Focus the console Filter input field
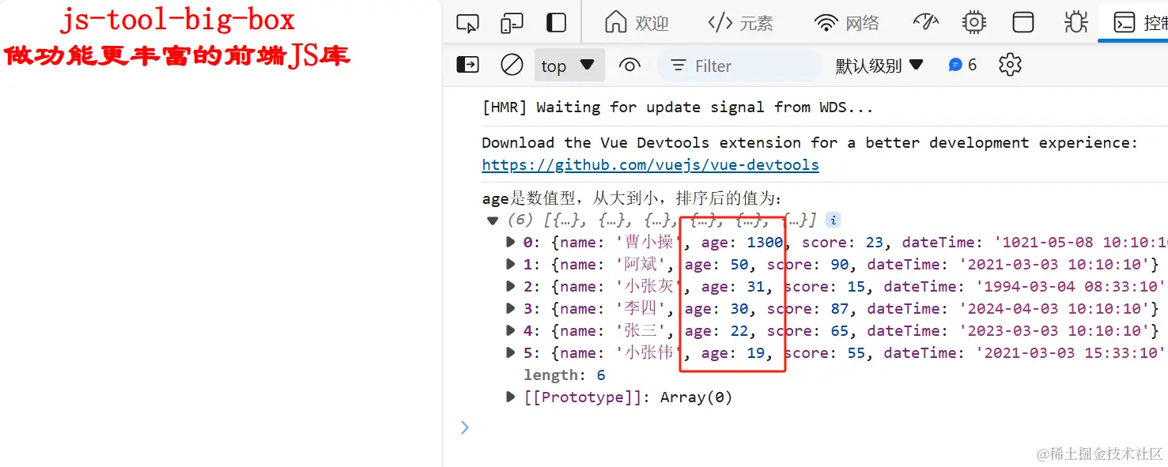1168x467 pixels. [739, 66]
